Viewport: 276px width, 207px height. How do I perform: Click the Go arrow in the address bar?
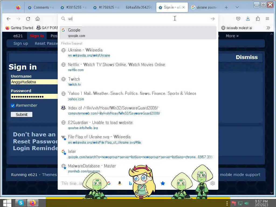[213, 19]
